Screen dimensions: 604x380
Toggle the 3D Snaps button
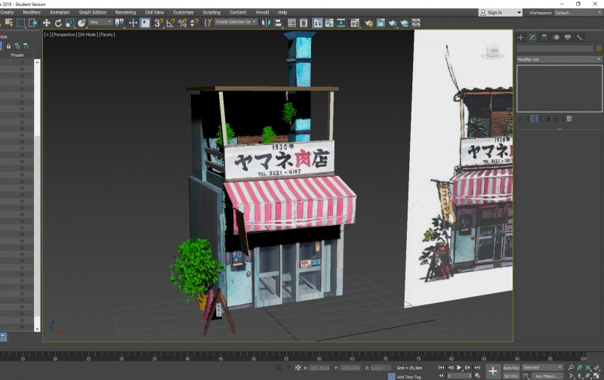(x=159, y=23)
